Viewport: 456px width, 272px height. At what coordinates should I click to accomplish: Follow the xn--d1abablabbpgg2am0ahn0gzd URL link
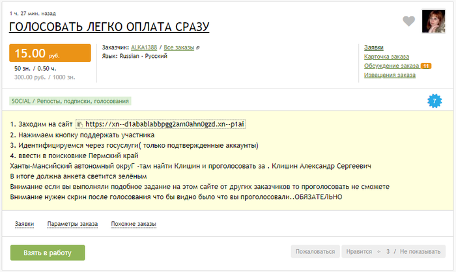pyautogui.click(x=165, y=124)
